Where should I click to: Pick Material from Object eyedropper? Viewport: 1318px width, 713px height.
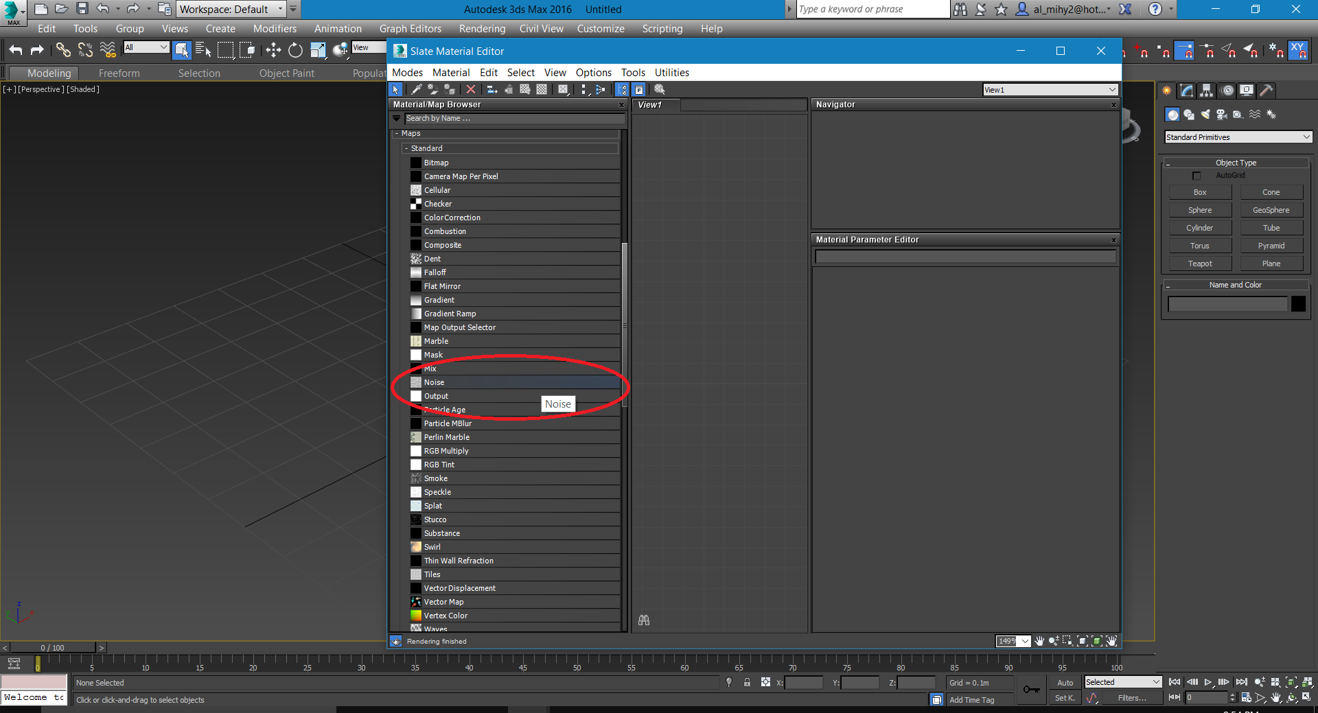[416, 89]
